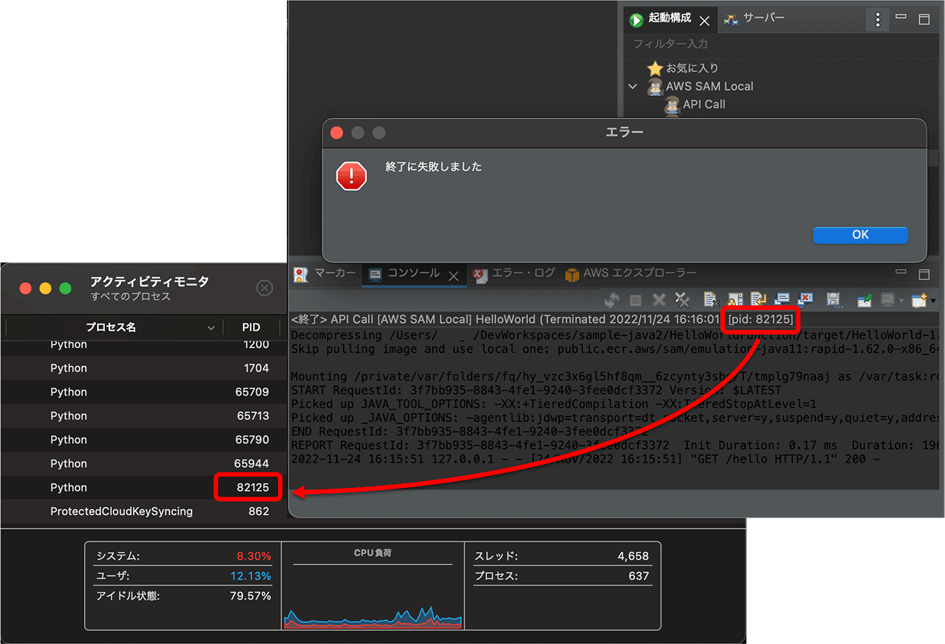Select the API Call launch configuration
The height and width of the screenshot is (644, 945).
[703, 105]
